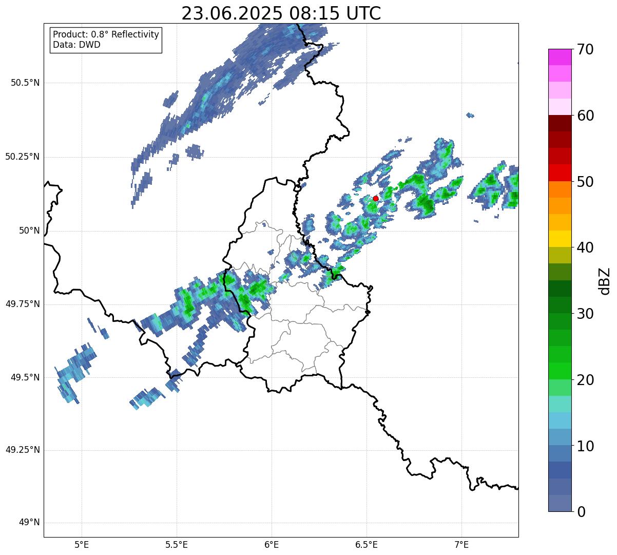Viewport: 617px width, 555px height.
Task: Click the 50.5°N latitude label
Action: coord(25,83)
